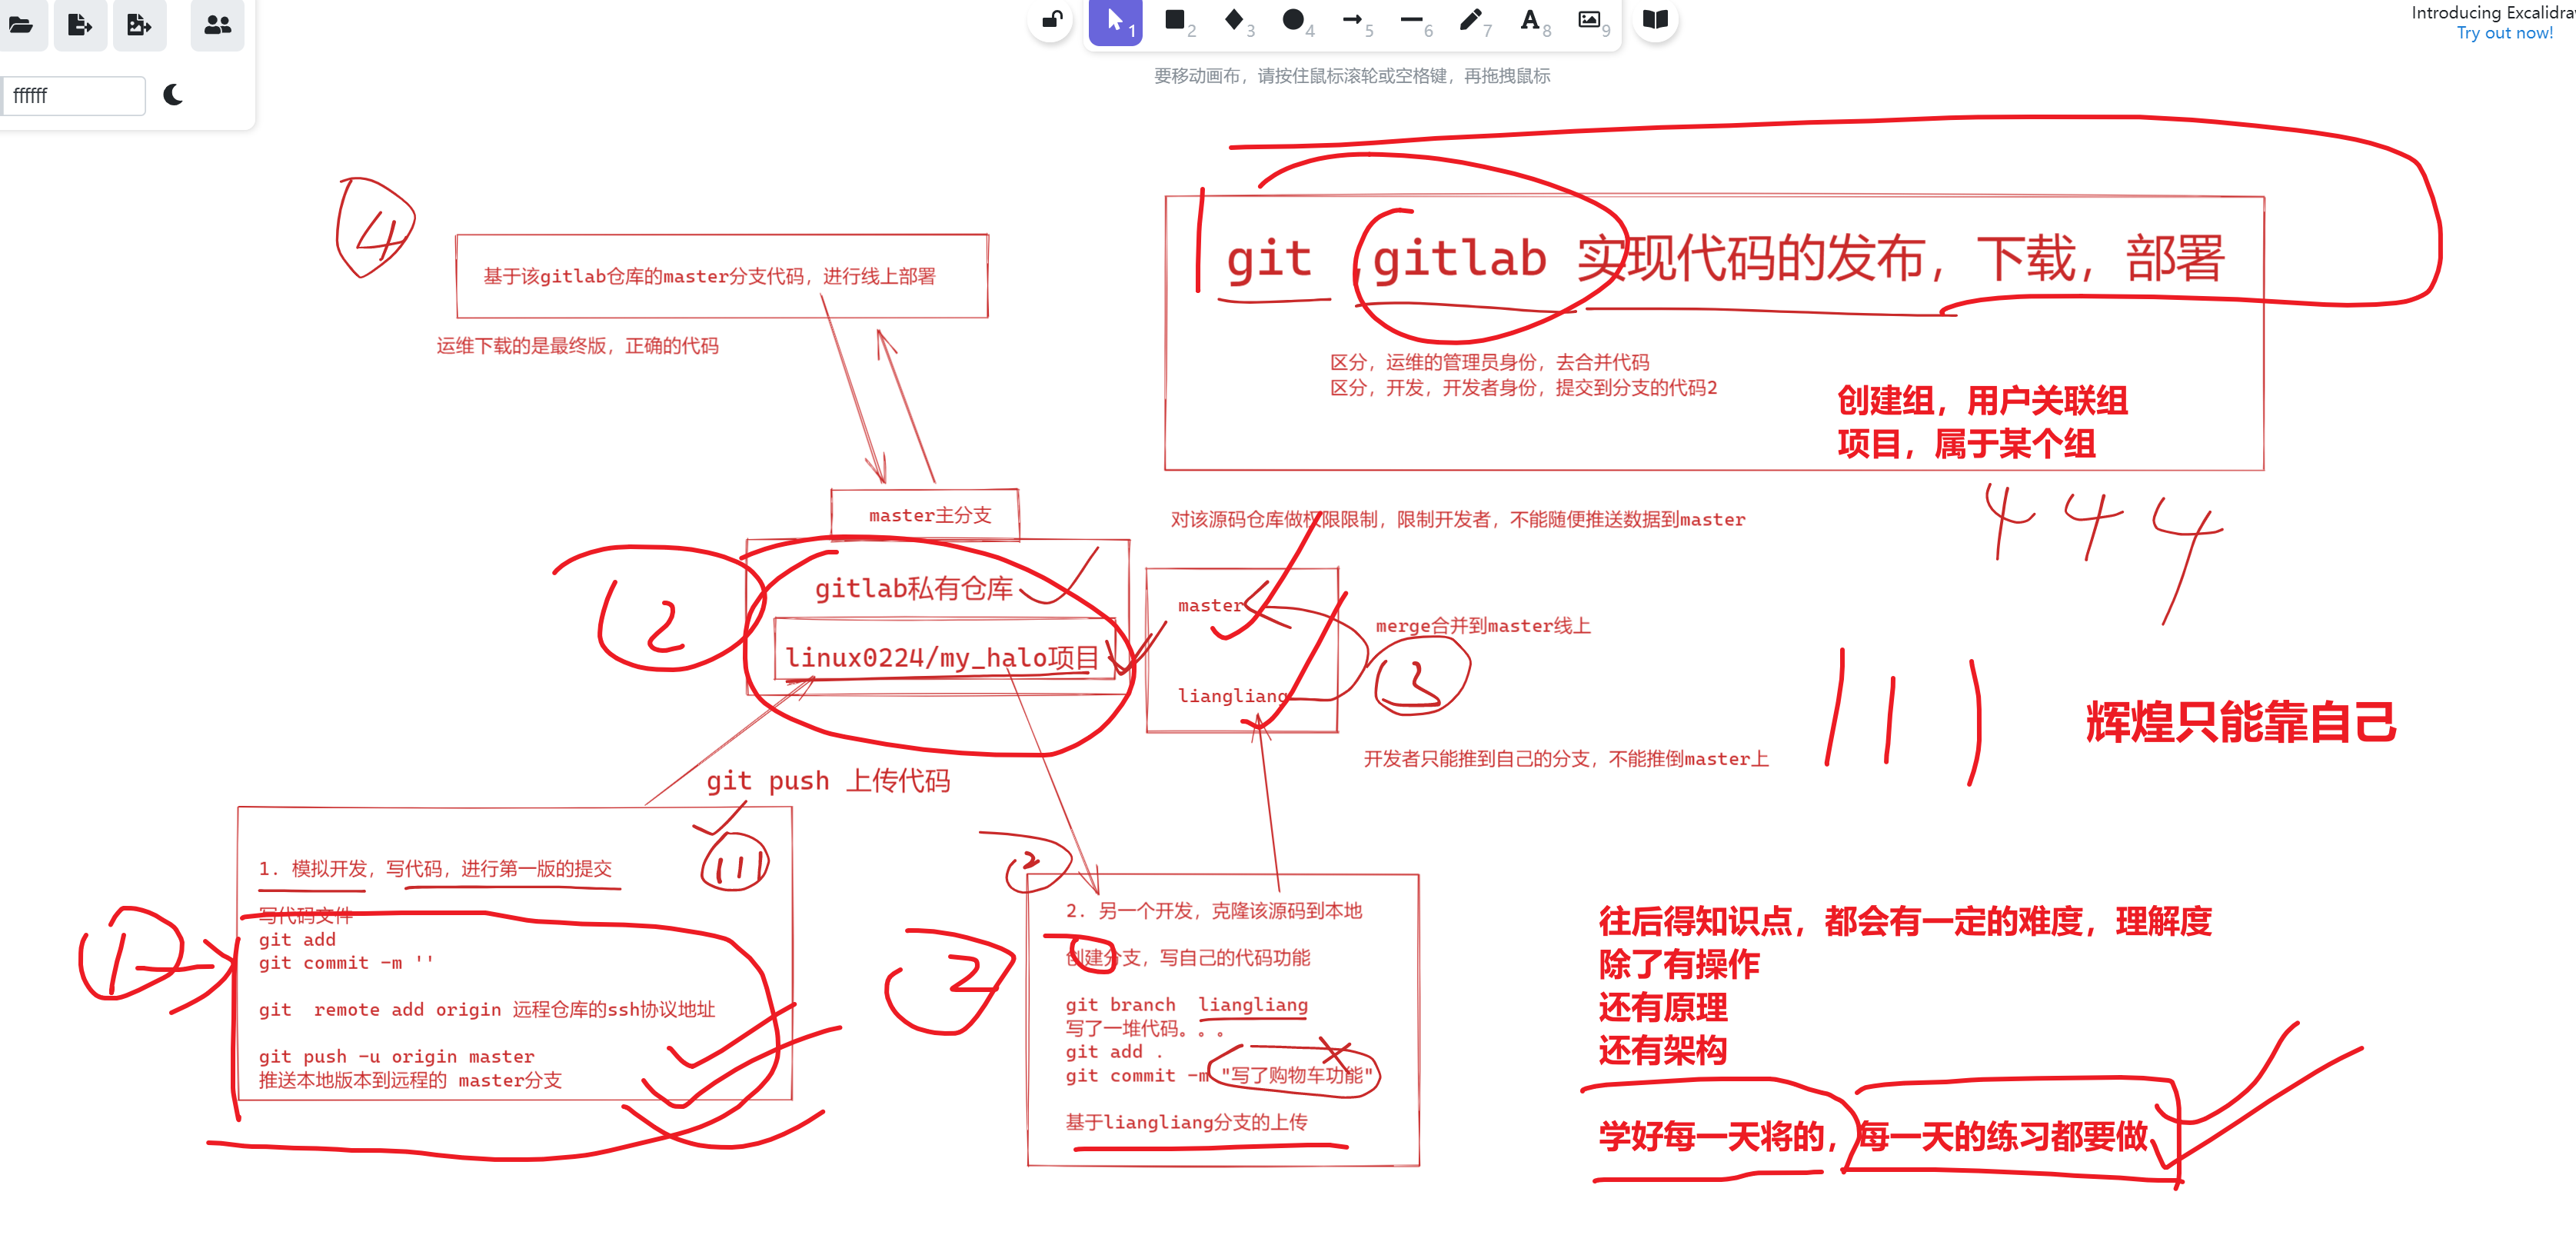
Task: Select the Line drawing tool
Action: [1411, 19]
